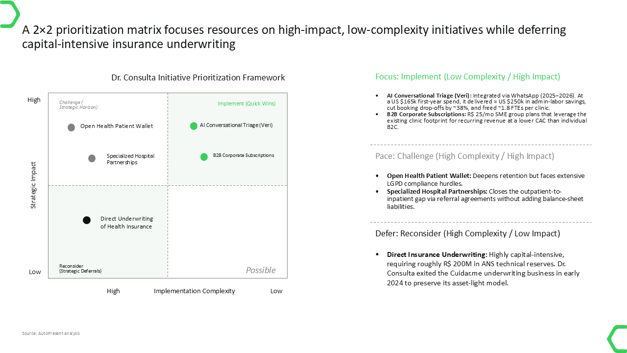Click the green hexagon bracket logo bottom-right
Screen dimensions: 627x353
tap(617, 339)
